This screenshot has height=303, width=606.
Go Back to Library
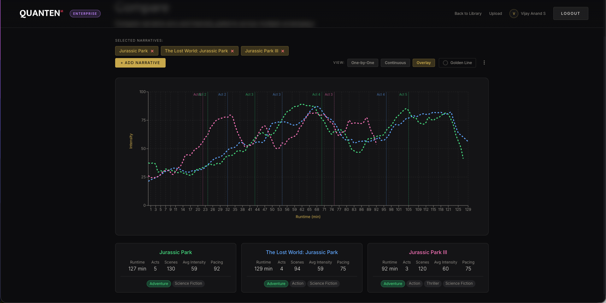click(x=468, y=14)
